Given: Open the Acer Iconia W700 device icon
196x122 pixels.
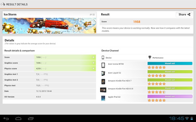Looking at the screenshot, I should [103, 65].
